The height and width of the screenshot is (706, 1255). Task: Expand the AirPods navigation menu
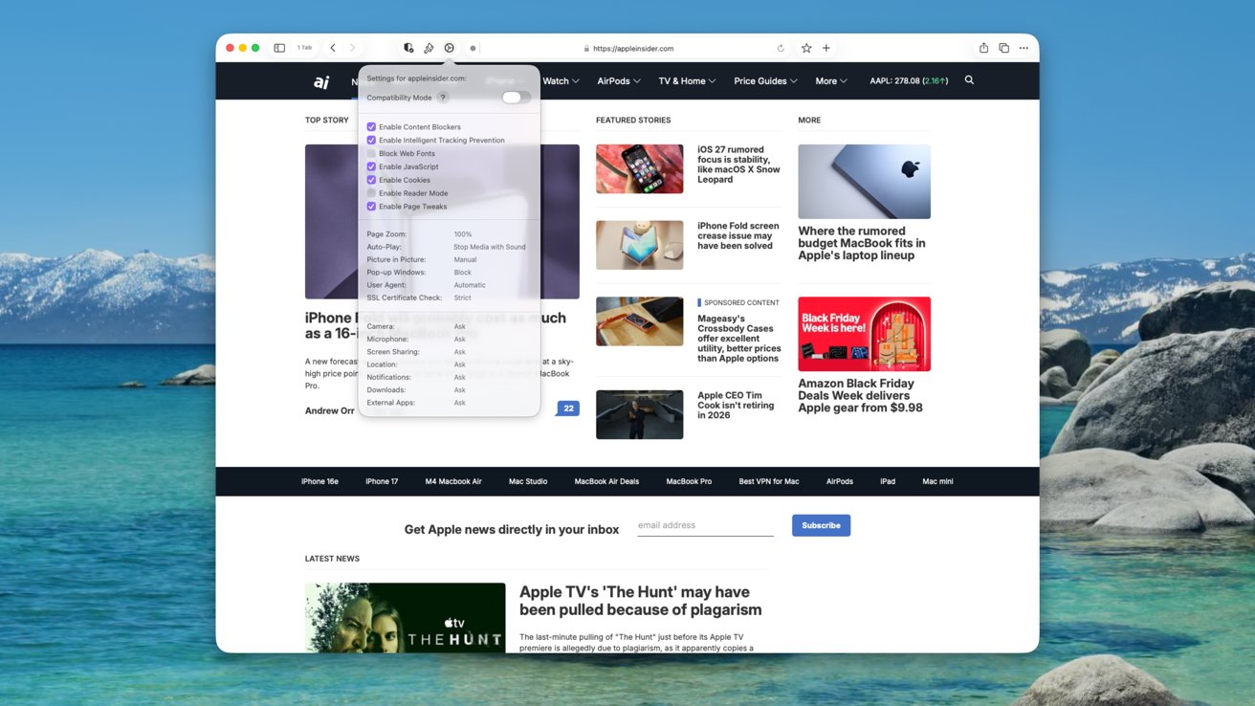click(619, 81)
